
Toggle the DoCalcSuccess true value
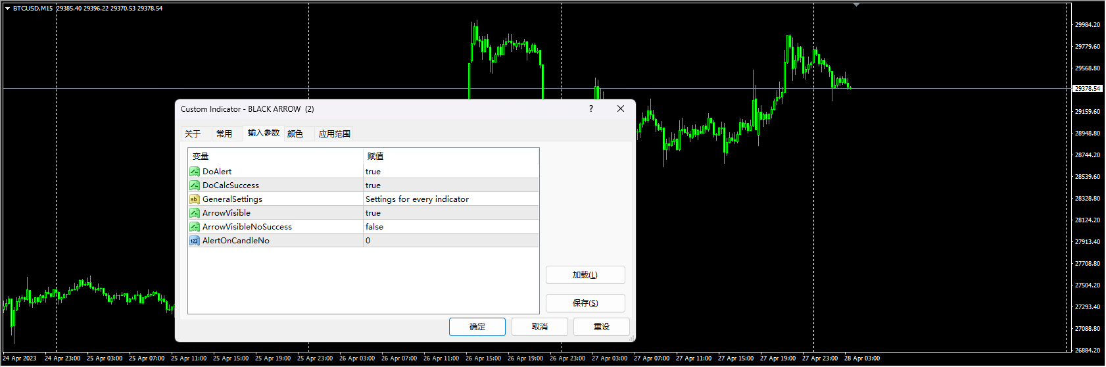point(450,185)
